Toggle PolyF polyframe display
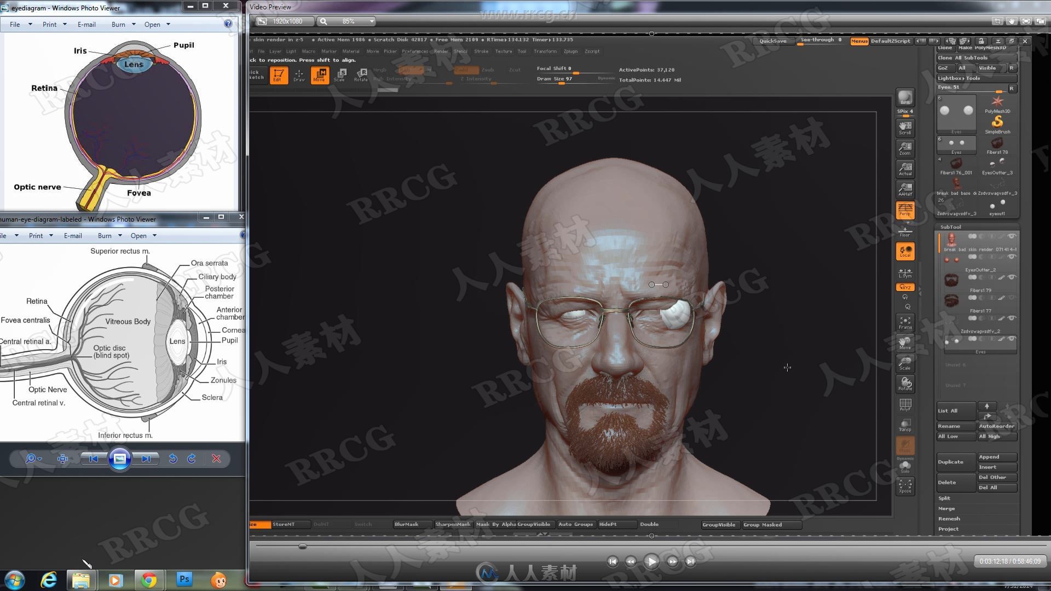This screenshot has width=1051, height=591. (905, 404)
